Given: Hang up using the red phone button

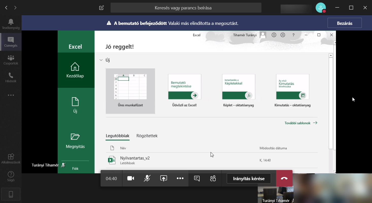Looking at the screenshot, I should [x=284, y=178].
